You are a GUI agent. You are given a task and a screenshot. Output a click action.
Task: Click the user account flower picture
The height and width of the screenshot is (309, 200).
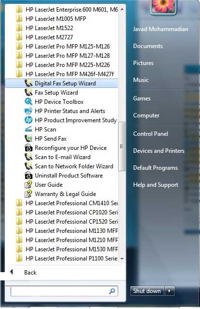(x=163, y=6)
